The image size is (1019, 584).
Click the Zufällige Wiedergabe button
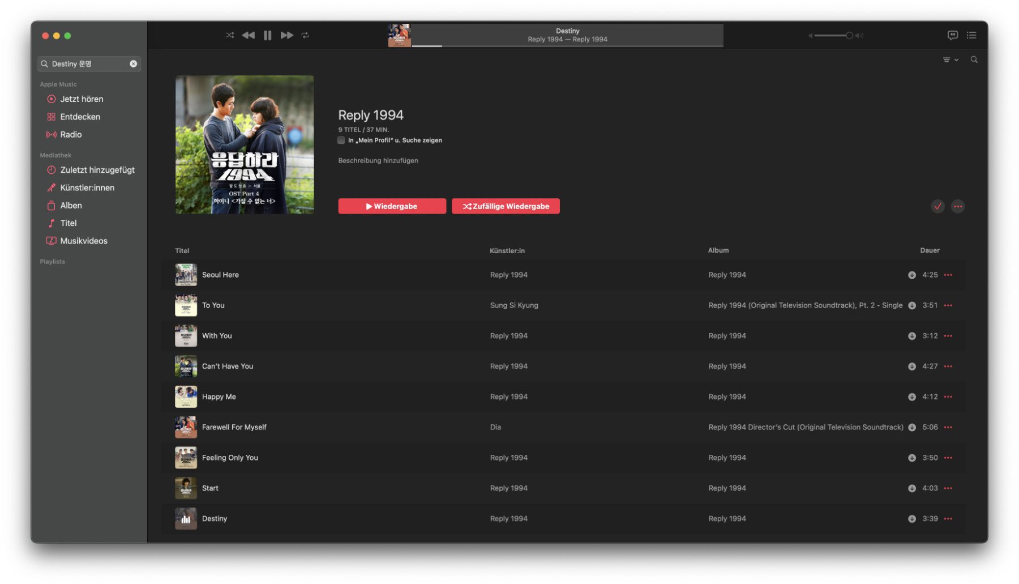coord(506,206)
